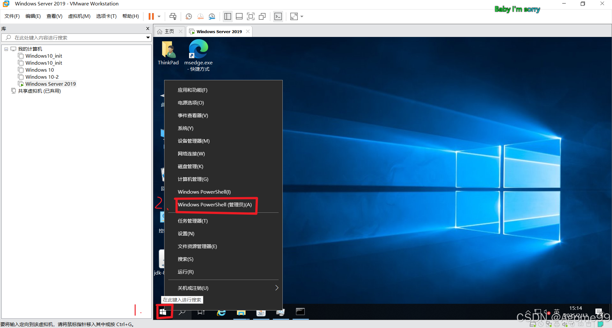Toggle the library sidebar view button
The image size is (612, 328).
228,16
